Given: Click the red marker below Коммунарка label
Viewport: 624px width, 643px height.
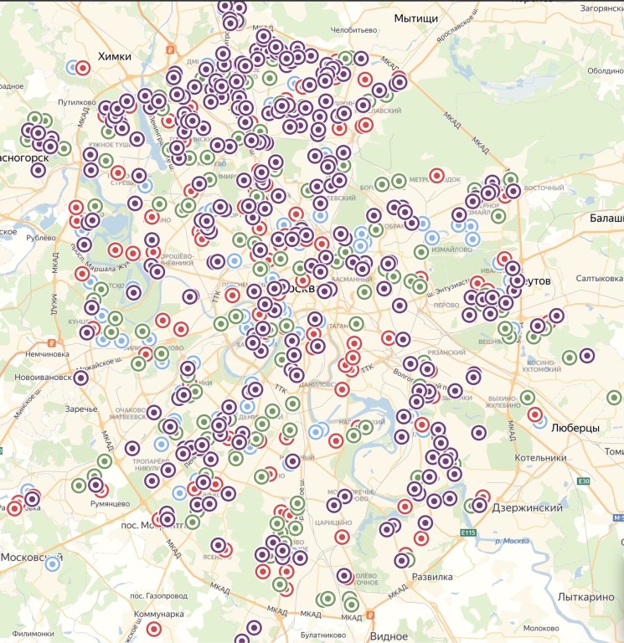Looking at the screenshot, I should tap(154, 629).
